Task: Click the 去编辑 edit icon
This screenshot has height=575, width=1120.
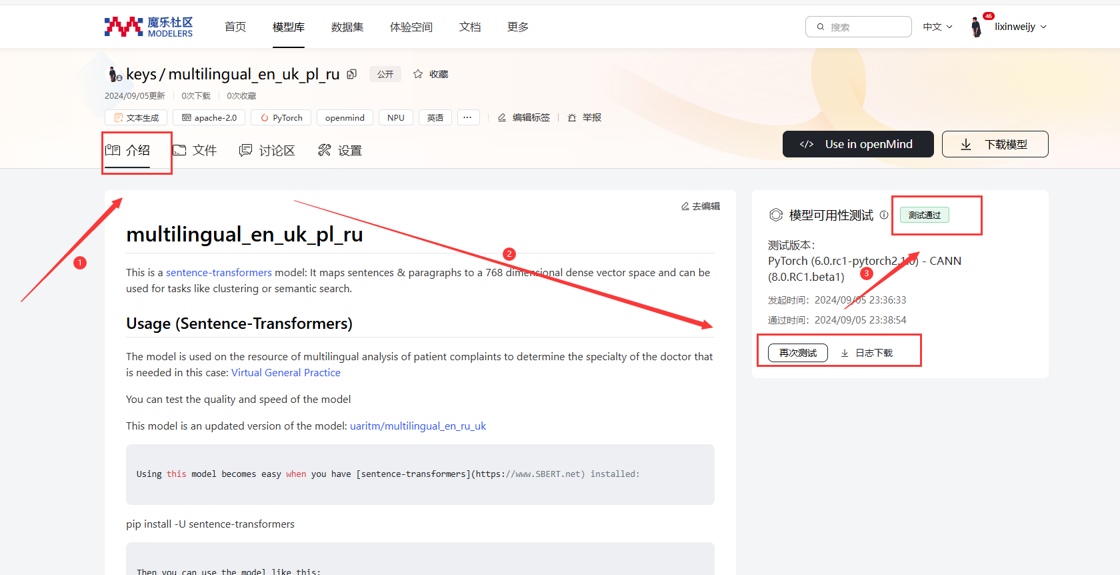Action: (685, 206)
